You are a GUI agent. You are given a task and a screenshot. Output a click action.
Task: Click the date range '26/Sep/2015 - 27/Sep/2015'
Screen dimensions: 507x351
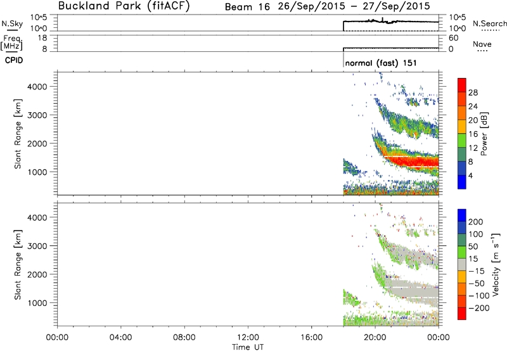(x=354, y=6)
